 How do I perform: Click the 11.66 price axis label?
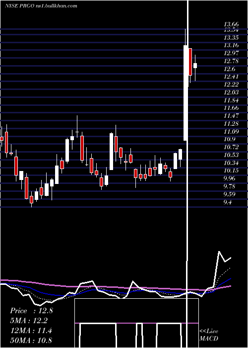(231, 108)
